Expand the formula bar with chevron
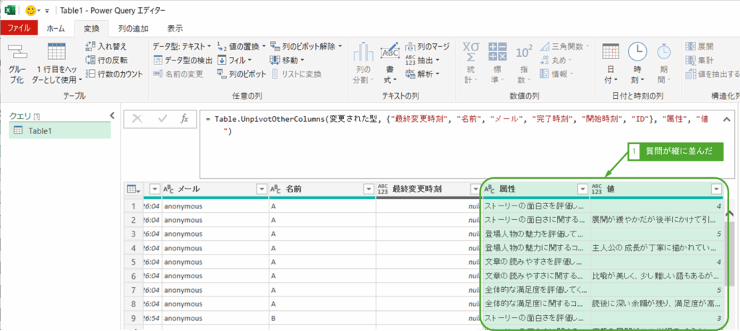The height and width of the screenshot is (331, 740). pos(726,118)
